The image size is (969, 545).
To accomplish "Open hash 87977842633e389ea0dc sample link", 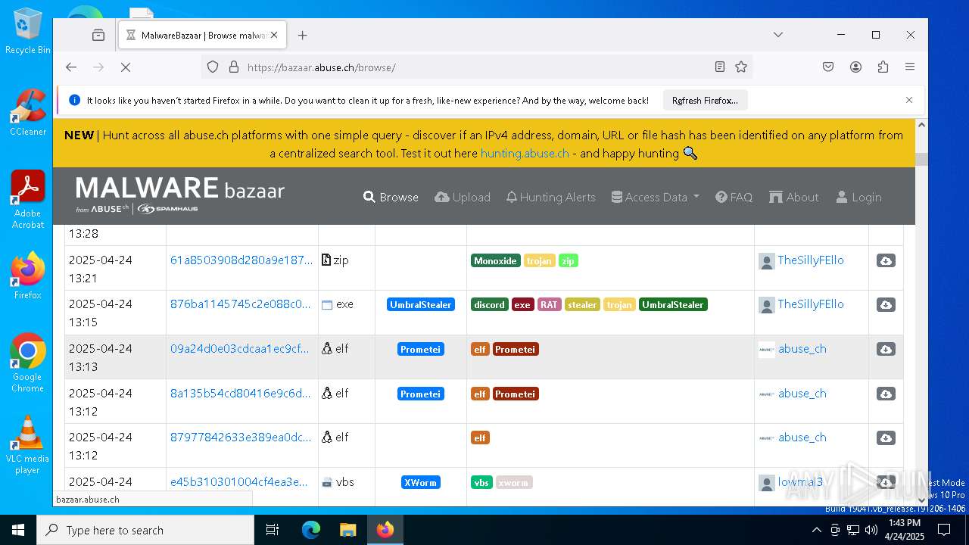I will (241, 437).
